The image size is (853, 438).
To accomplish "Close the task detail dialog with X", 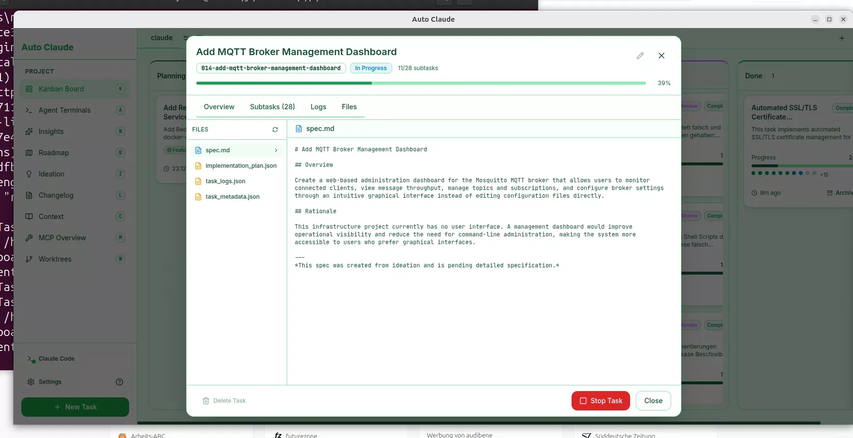I will click(x=661, y=56).
